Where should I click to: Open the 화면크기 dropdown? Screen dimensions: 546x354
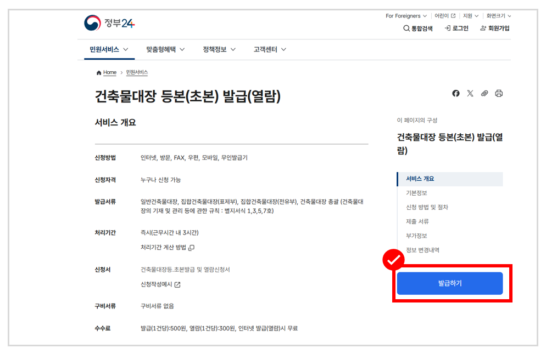pyautogui.click(x=498, y=16)
